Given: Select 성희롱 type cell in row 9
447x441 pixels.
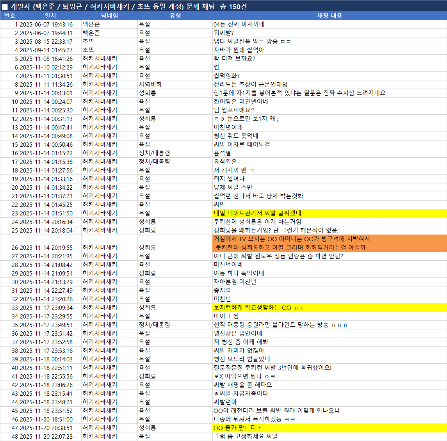Looking at the screenshot, I should tap(175, 93).
